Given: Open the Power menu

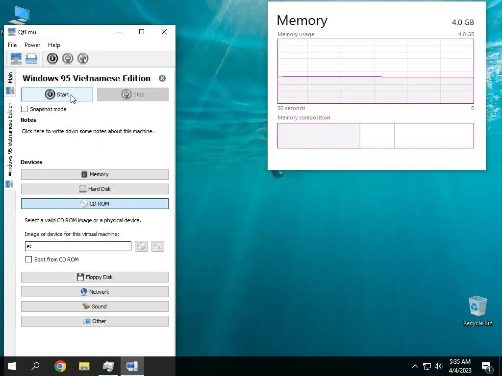Looking at the screenshot, I should pos(32,45).
